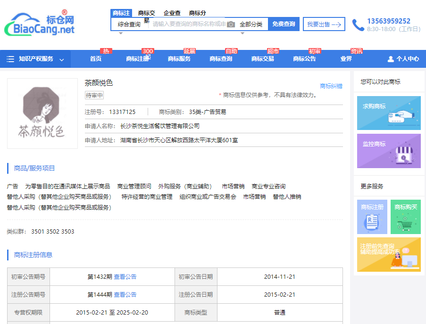The width and height of the screenshot is (426, 324).
Task: Click the BiaoCang.net logo
Action: [40, 23]
